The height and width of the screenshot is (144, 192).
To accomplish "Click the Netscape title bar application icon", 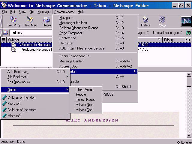I will (4, 5).
